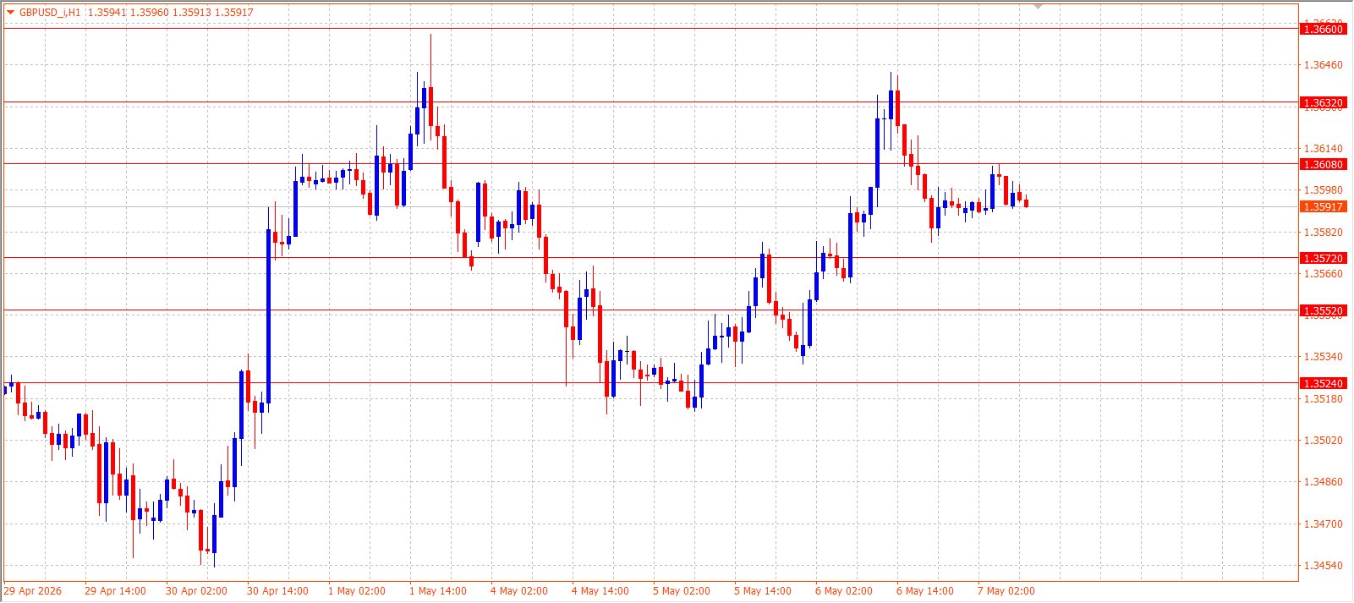The width and height of the screenshot is (1354, 603).
Task: Click the low price value 1.35913
Action: 191,13
